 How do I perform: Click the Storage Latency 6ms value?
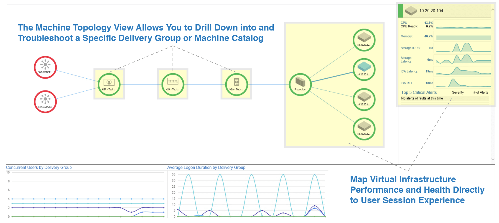tap(430, 60)
